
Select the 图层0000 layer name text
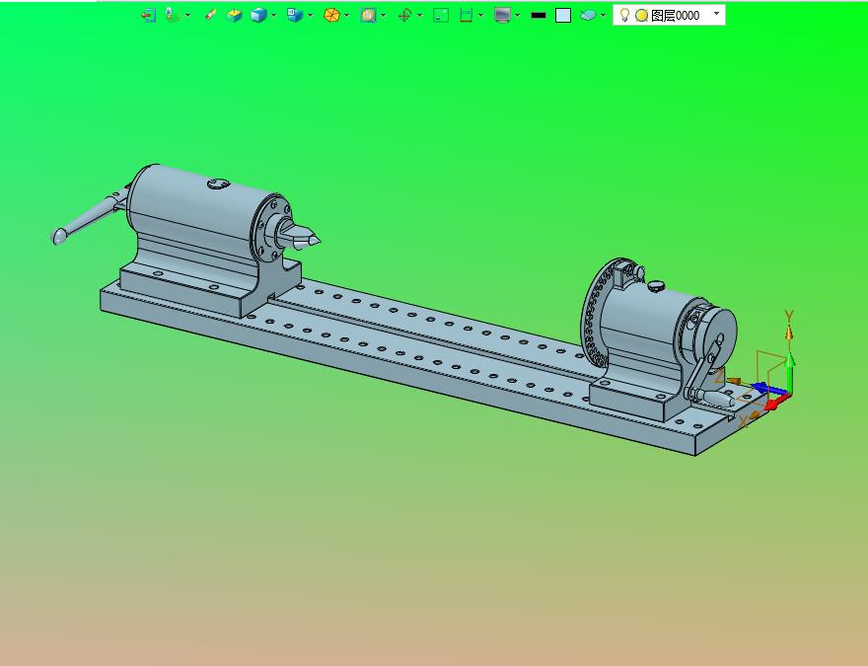tap(676, 16)
